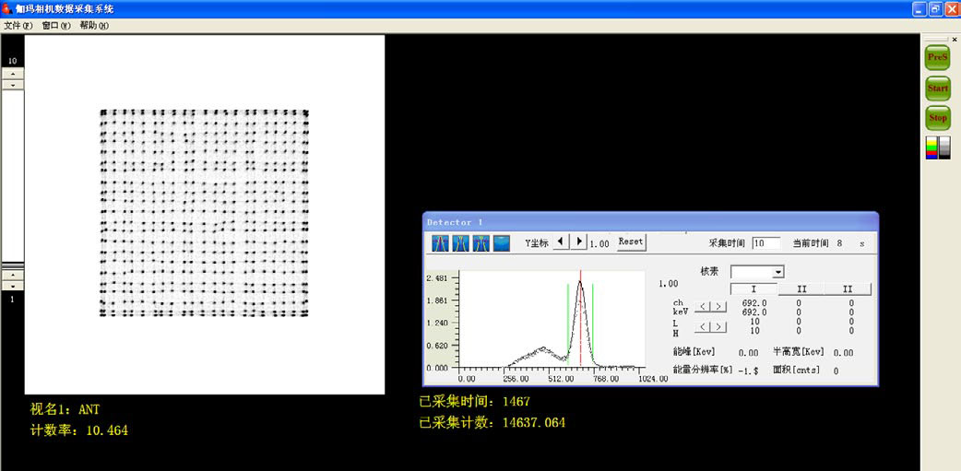The width and height of the screenshot is (961, 471).
Task: Open the 帮助 menu
Action: (93, 26)
